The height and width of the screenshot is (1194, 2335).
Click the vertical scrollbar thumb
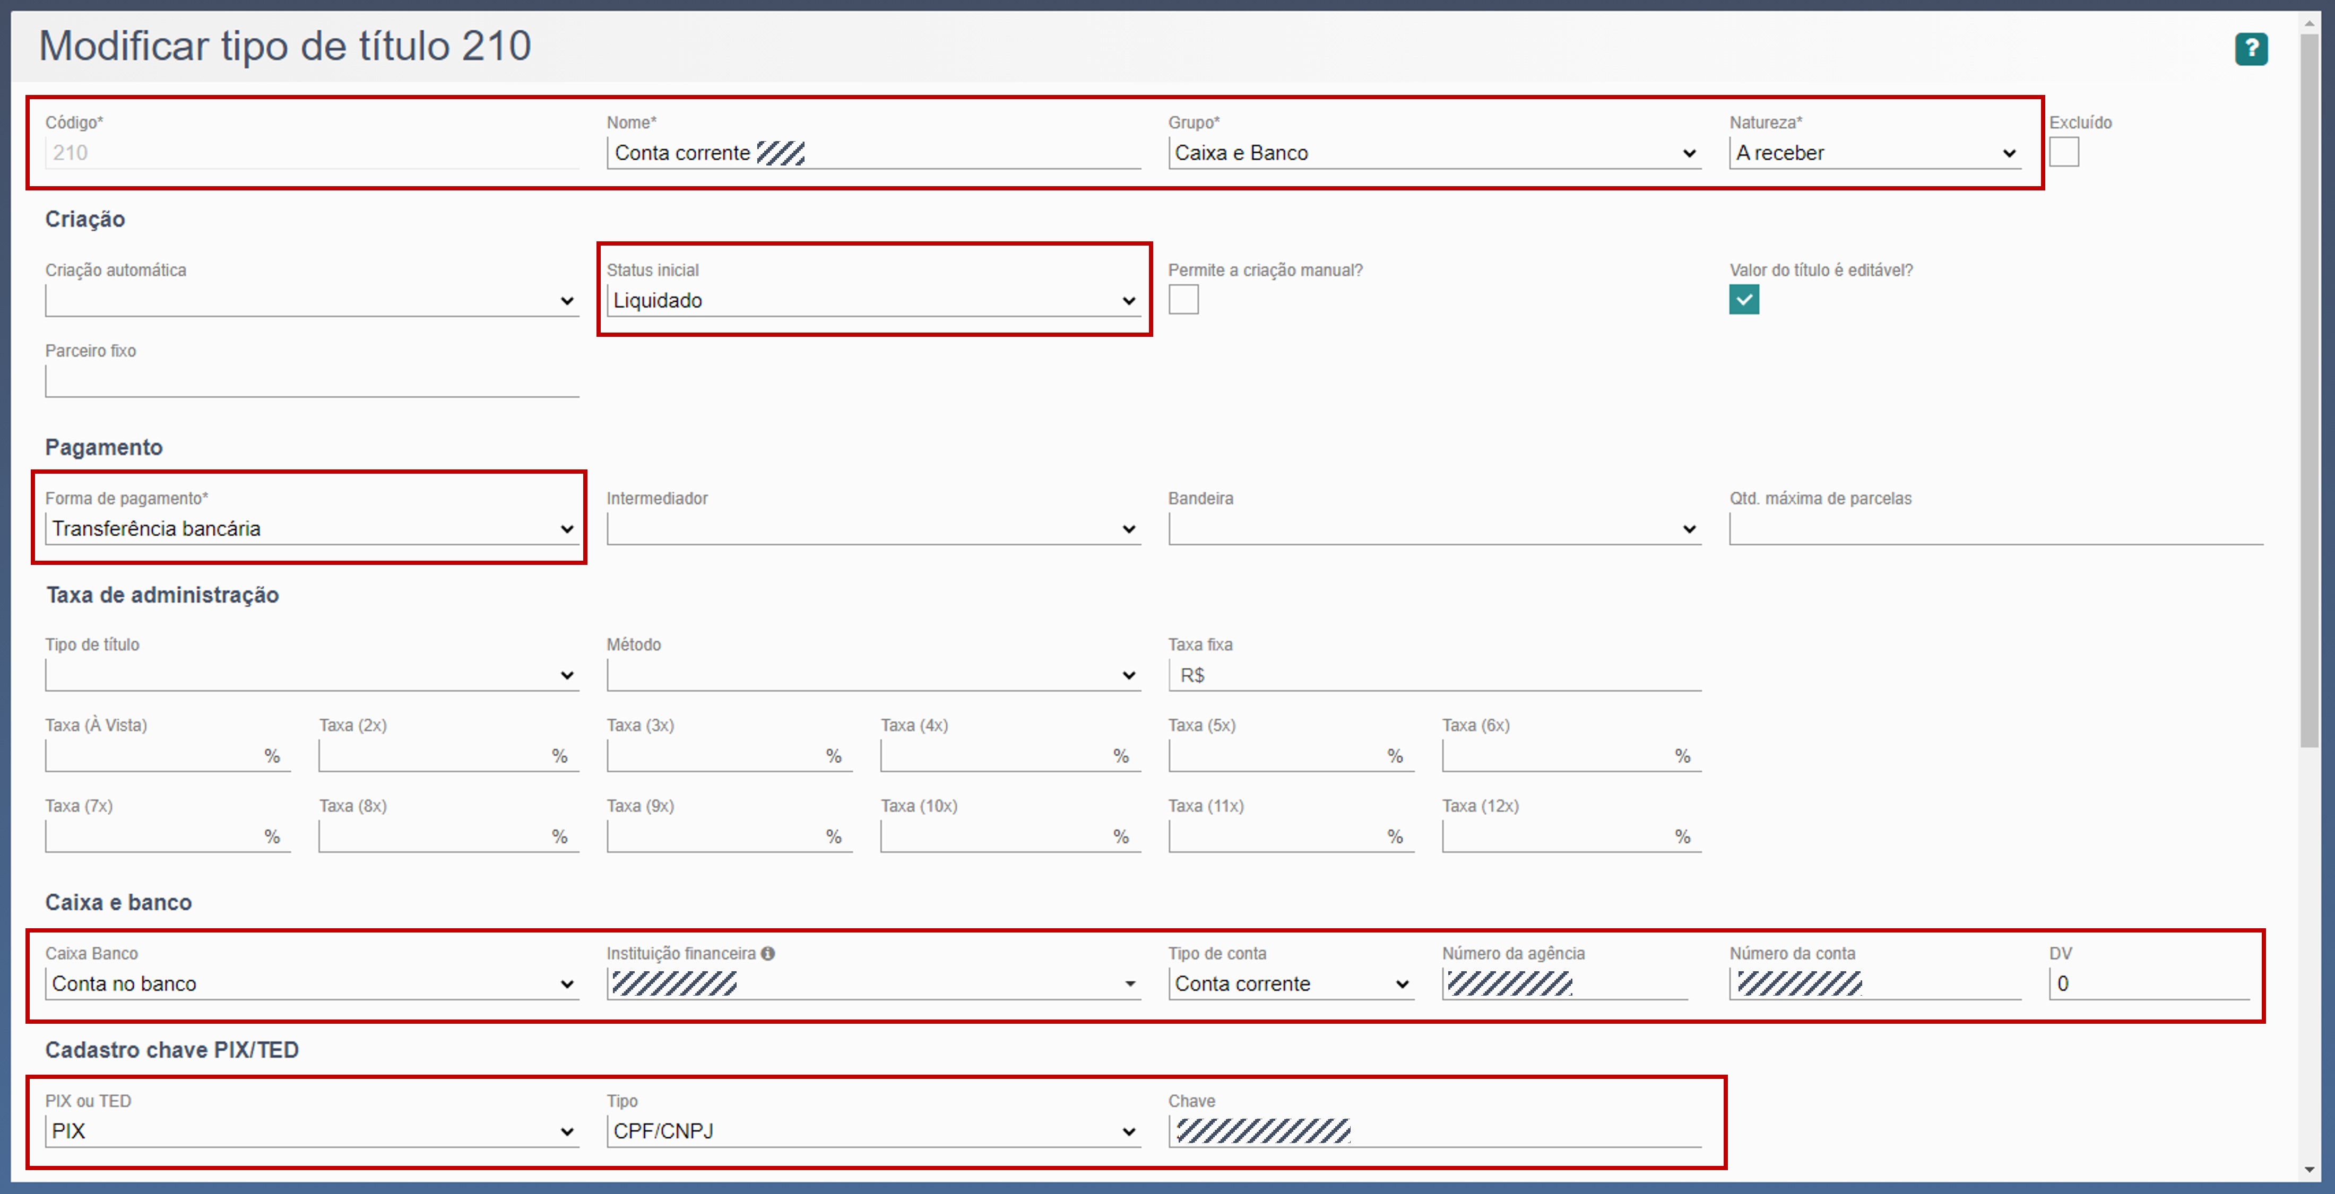coord(2308,389)
